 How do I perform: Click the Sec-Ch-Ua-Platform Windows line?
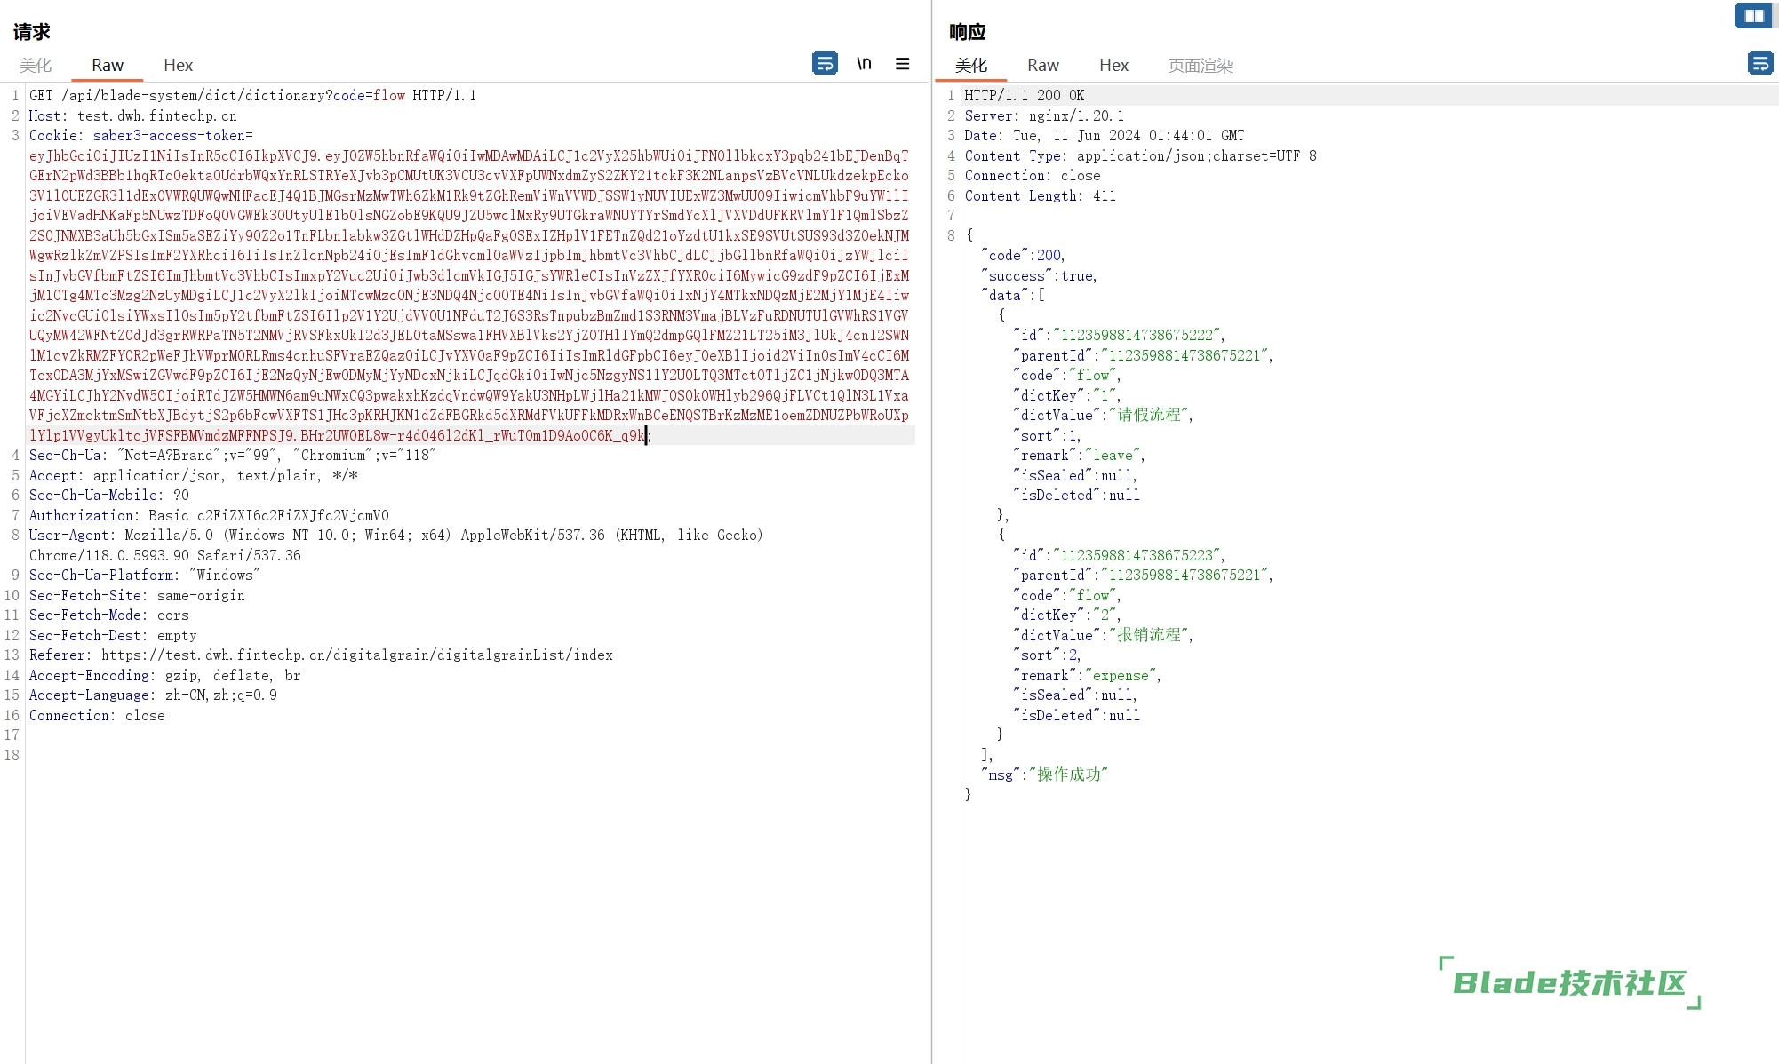(x=145, y=576)
